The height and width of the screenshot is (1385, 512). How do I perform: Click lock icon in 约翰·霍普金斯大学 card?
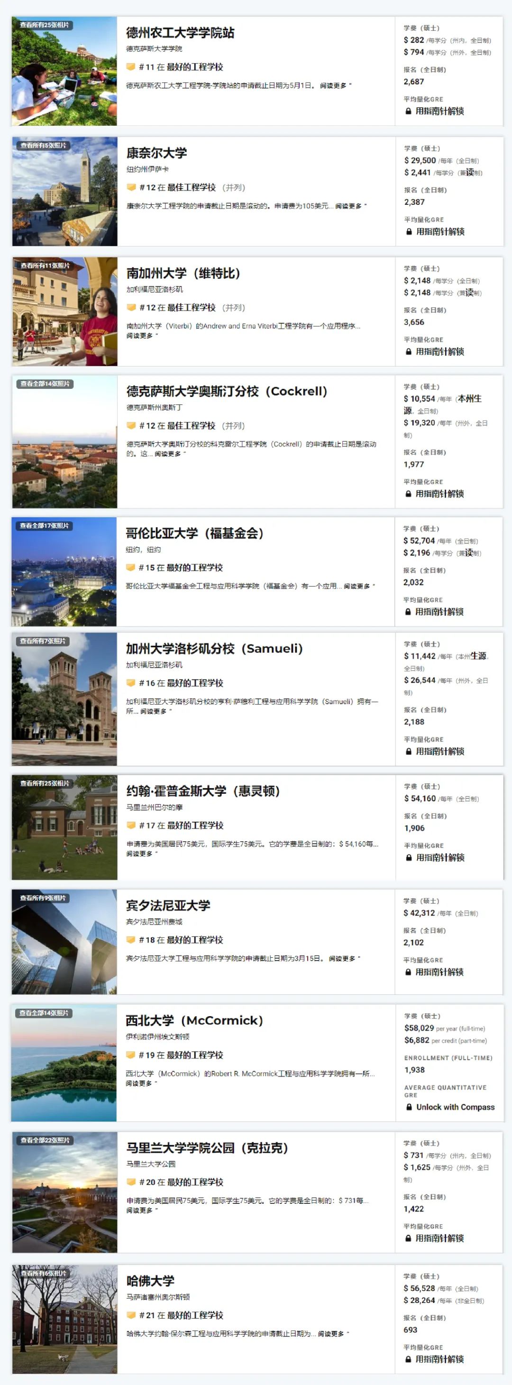pos(409,858)
